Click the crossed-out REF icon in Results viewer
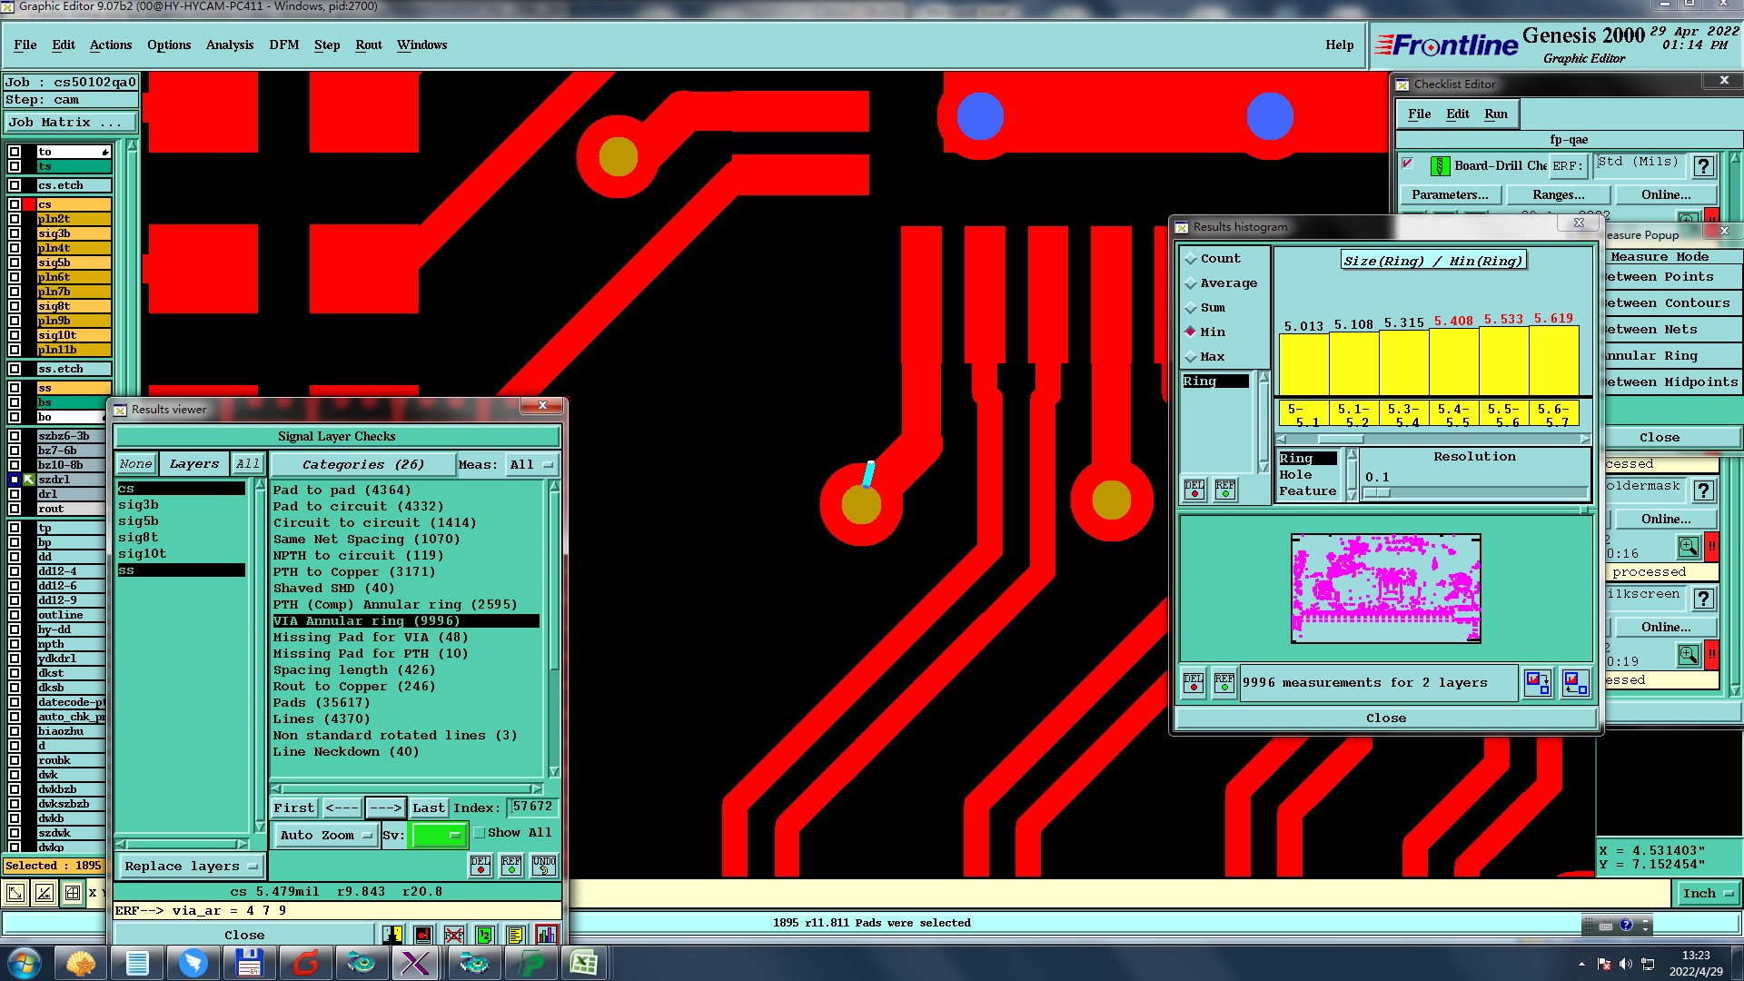Viewport: 1744px width, 981px height. coord(453,935)
